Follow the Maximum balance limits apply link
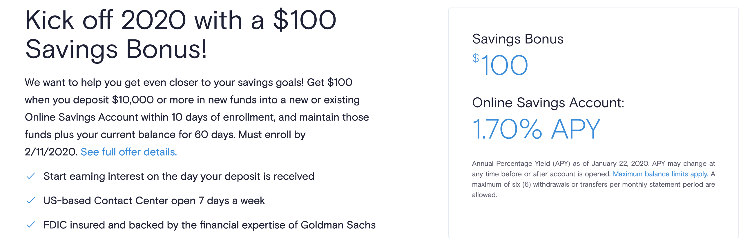The height and width of the screenshot is (251, 750). tap(660, 174)
